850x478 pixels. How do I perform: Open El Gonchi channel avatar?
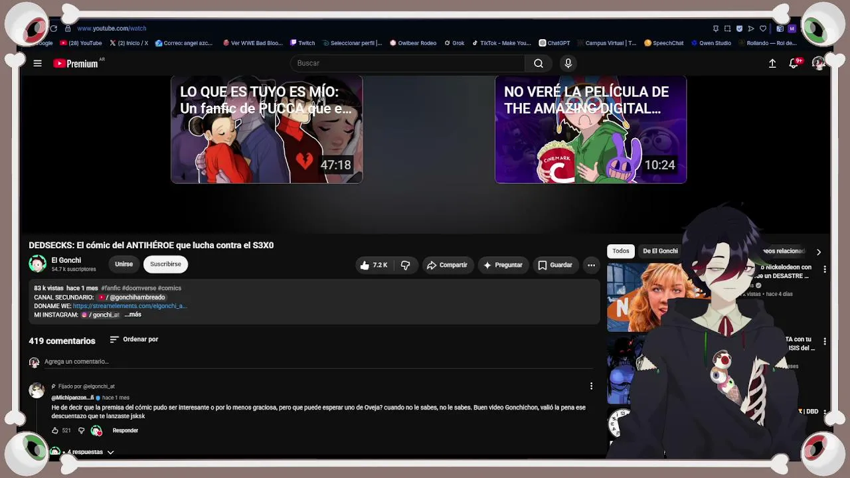(37, 264)
